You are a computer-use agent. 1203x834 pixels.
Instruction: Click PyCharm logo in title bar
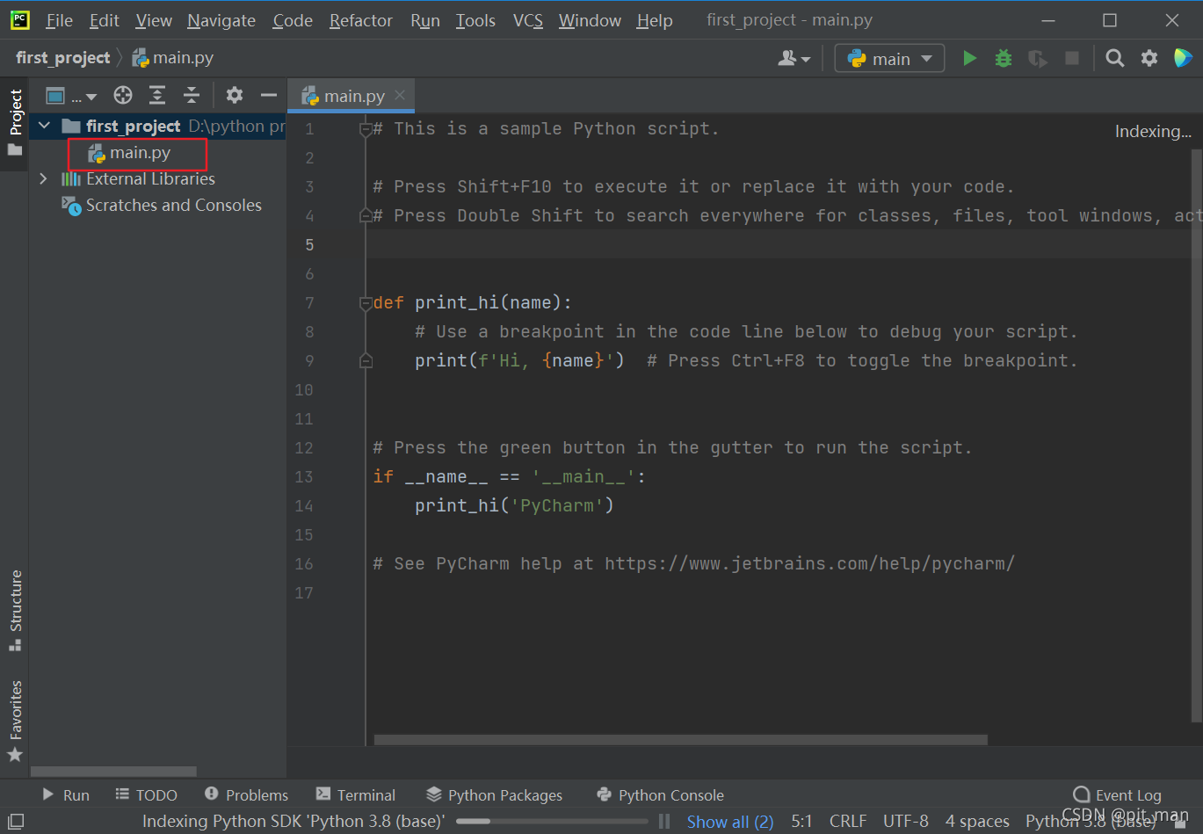(19, 19)
